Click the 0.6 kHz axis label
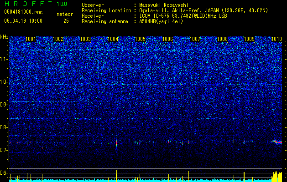The image size is (287, 182). click(x=4, y=173)
